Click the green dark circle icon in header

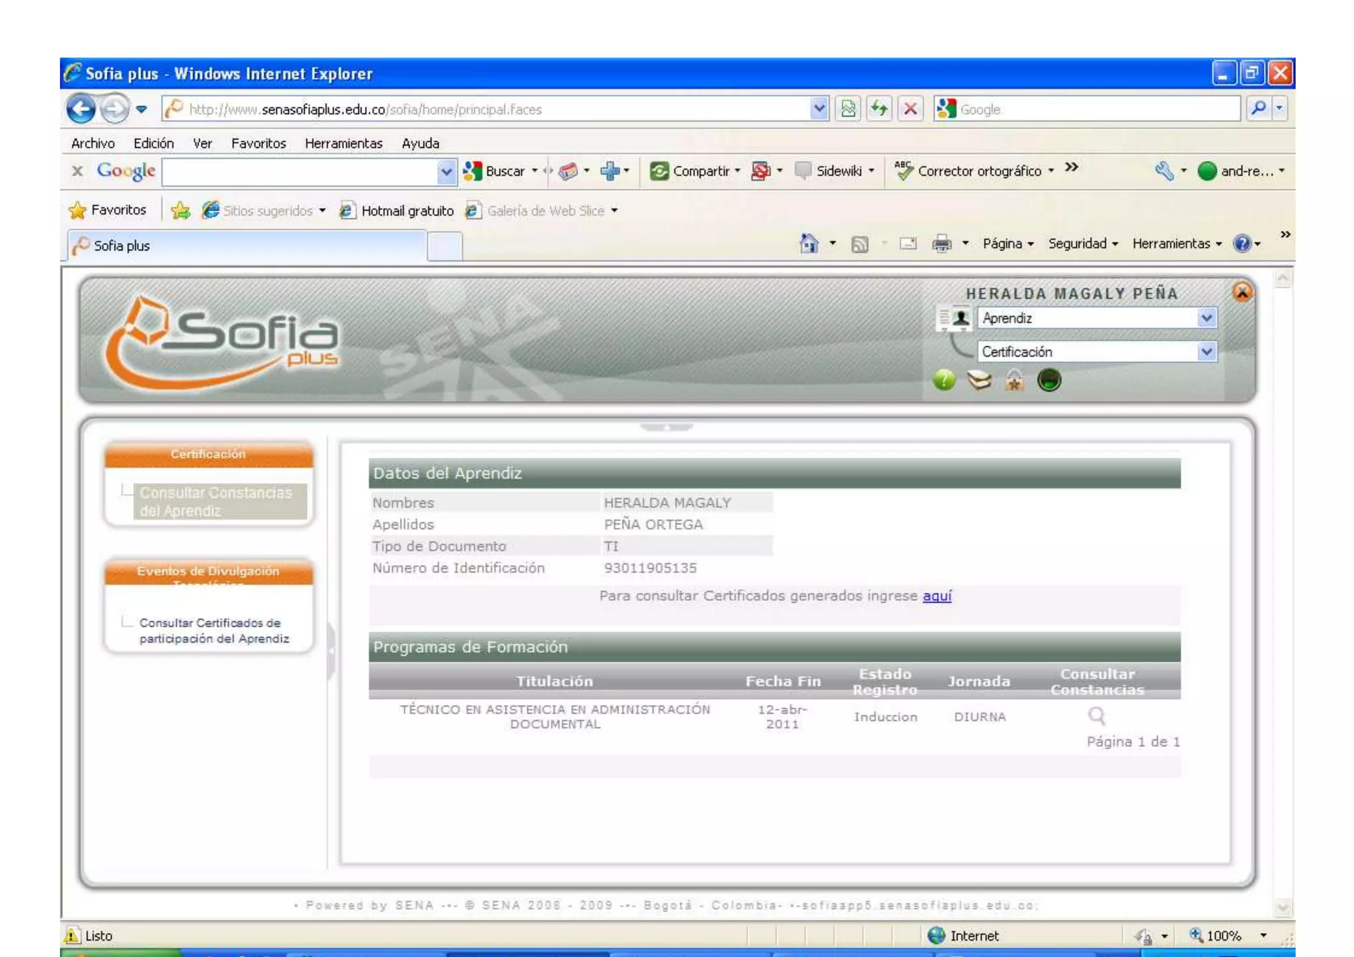tap(1049, 380)
